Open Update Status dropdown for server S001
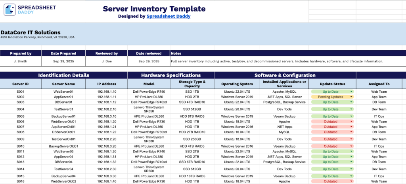The image size is (406, 184). click(351, 92)
